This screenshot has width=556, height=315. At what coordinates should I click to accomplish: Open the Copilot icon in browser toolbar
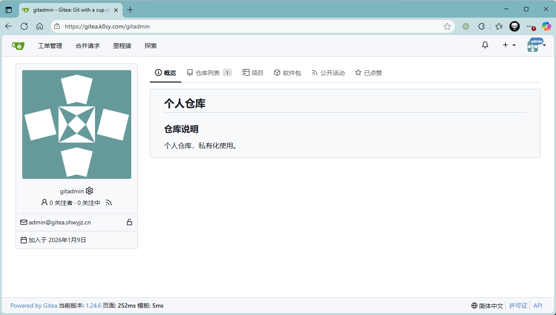click(x=547, y=26)
